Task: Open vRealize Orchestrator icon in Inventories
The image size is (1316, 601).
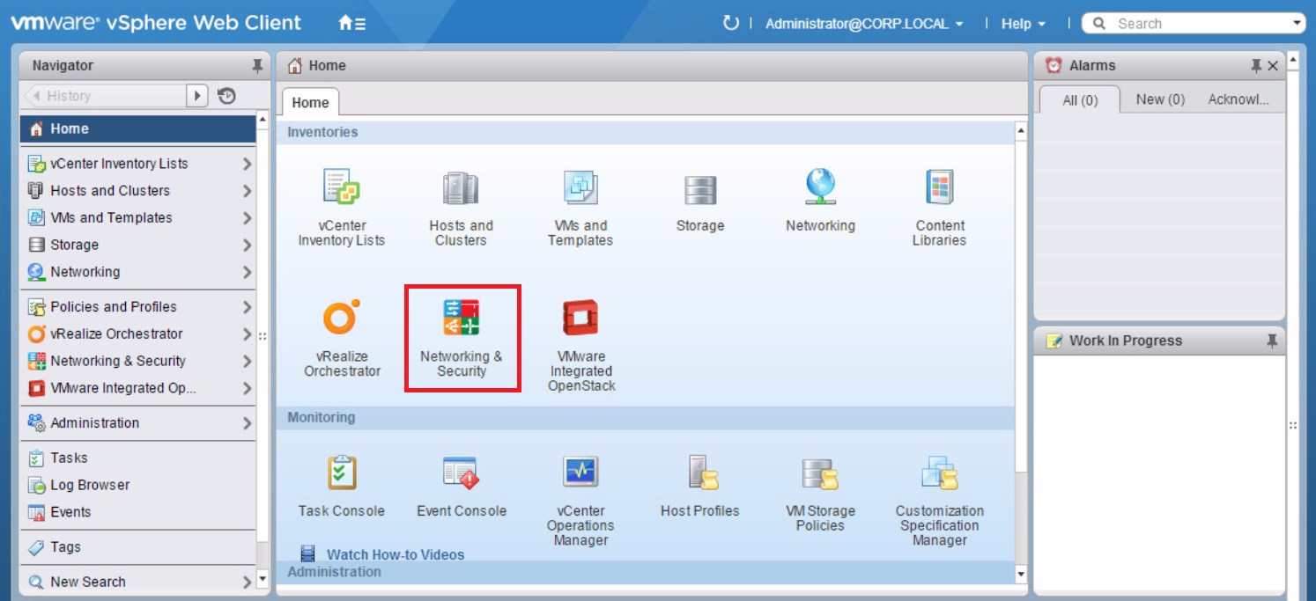Action: coord(341,318)
